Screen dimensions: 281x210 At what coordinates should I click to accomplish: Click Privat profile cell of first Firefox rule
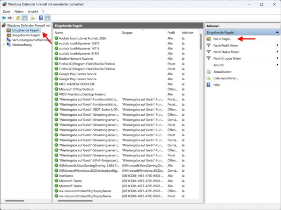click(x=171, y=64)
